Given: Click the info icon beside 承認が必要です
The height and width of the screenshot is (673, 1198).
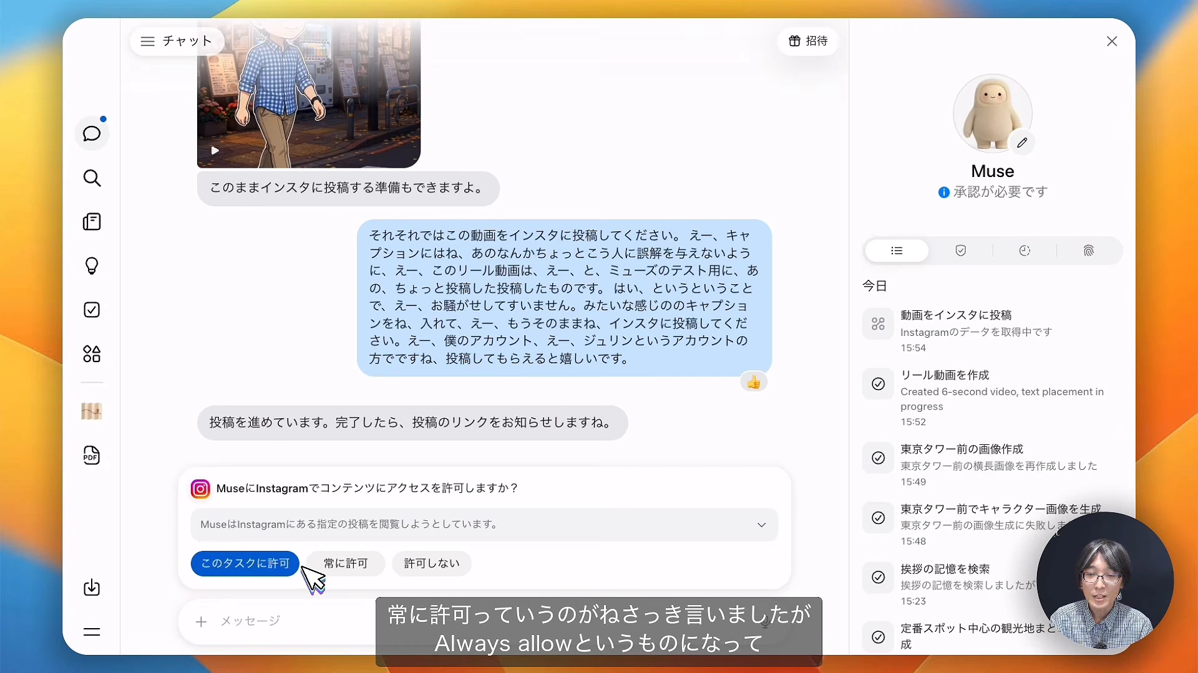Looking at the screenshot, I should (x=944, y=193).
